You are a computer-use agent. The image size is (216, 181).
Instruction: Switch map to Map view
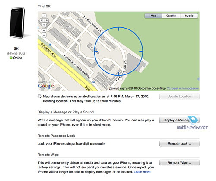153,16
